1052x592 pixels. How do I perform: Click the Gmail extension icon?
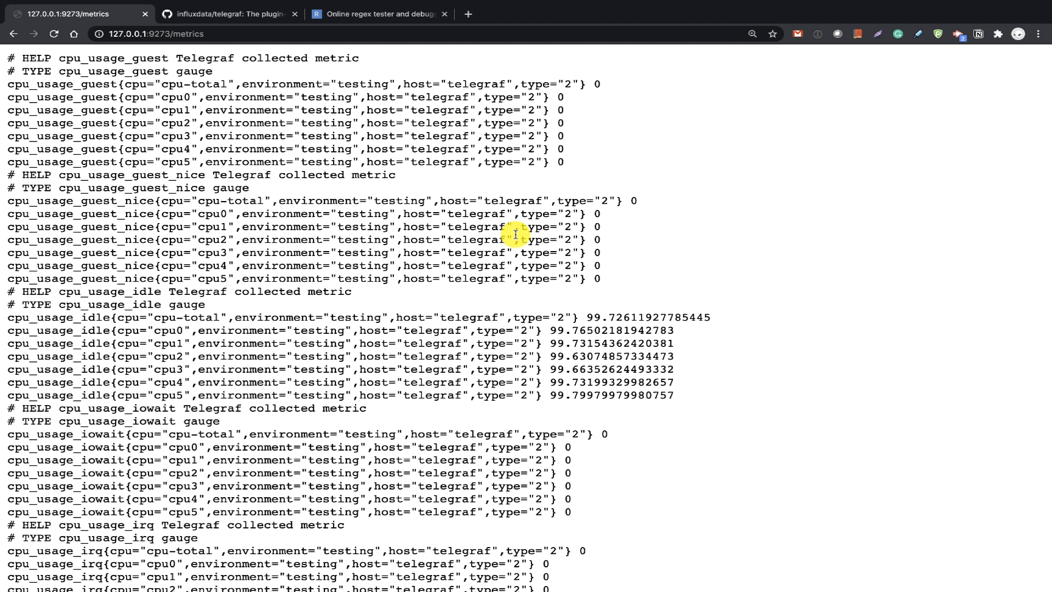click(798, 34)
